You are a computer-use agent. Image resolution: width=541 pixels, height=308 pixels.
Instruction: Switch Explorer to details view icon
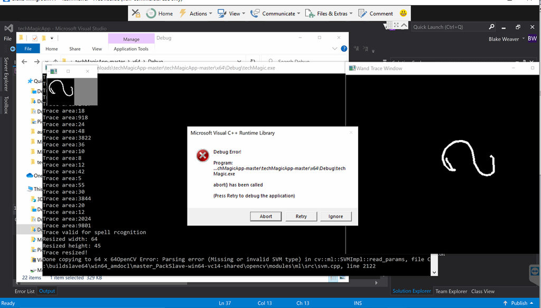click(x=333, y=278)
